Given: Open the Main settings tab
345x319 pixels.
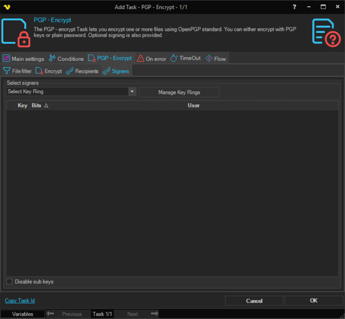Looking at the screenshot, I should pos(24,59).
